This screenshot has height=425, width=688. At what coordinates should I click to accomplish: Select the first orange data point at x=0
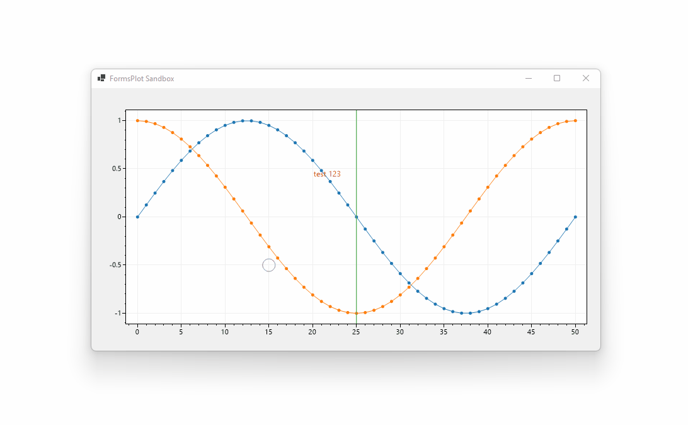(137, 120)
